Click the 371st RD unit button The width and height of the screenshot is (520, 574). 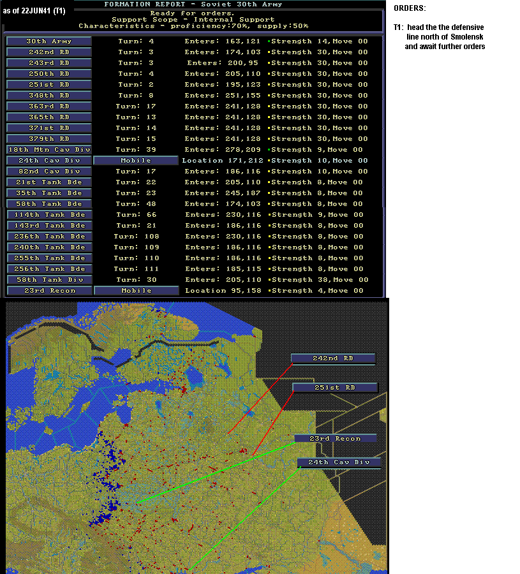[x=48, y=128]
